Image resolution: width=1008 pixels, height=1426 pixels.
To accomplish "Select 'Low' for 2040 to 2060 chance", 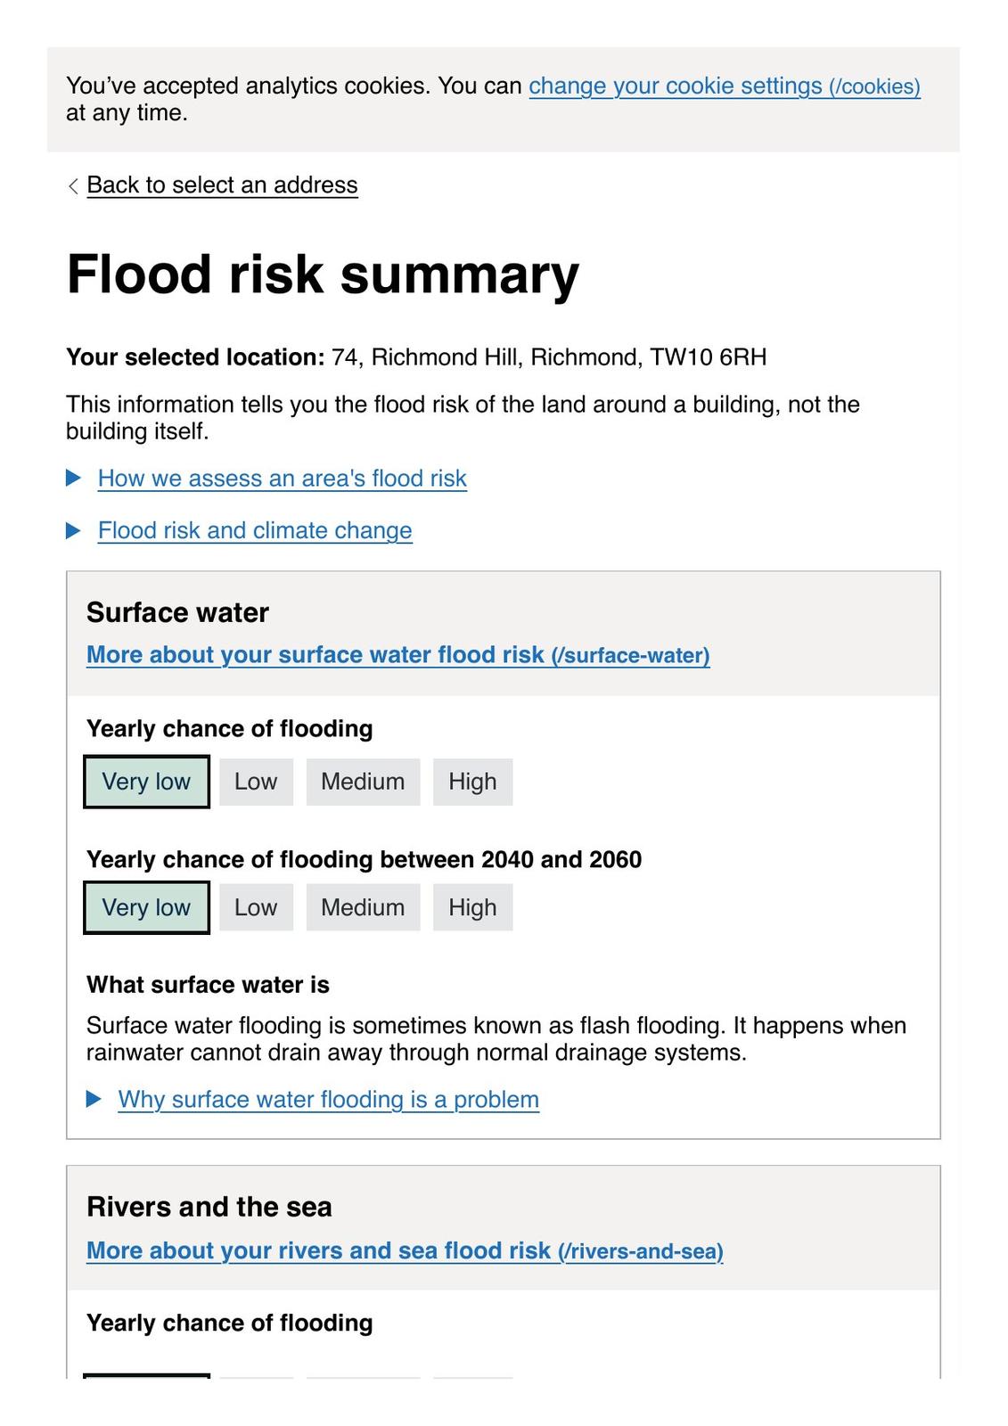I will tap(256, 907).
